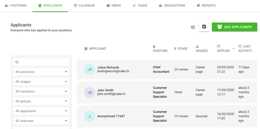
Task: Click the A avatar for Anonymised 71647
Action: [90, 116]
